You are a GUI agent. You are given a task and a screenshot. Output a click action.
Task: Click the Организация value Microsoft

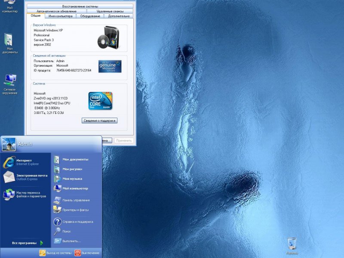[x=62, y=66]
